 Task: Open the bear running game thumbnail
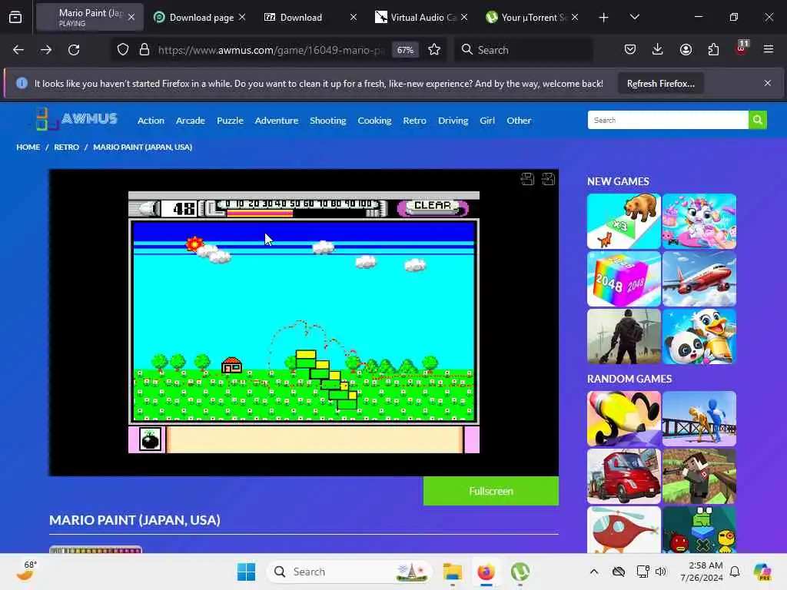624,221
